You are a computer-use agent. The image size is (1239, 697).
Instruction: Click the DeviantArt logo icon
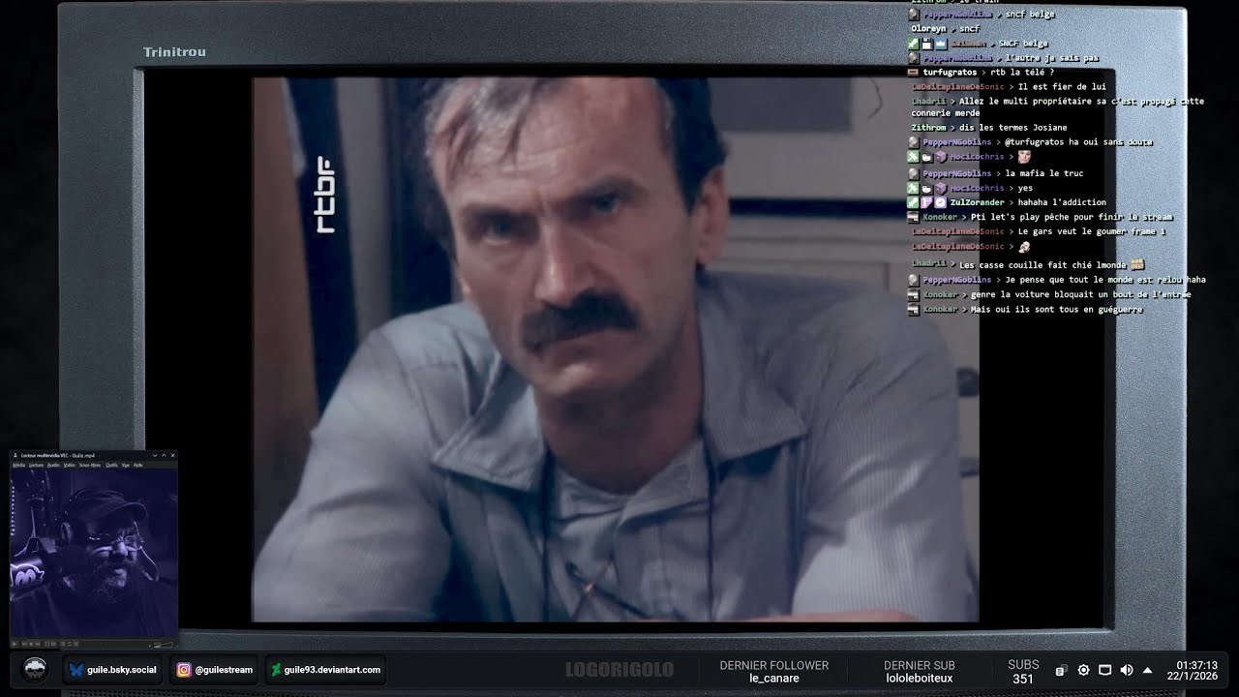coord(276,670)
